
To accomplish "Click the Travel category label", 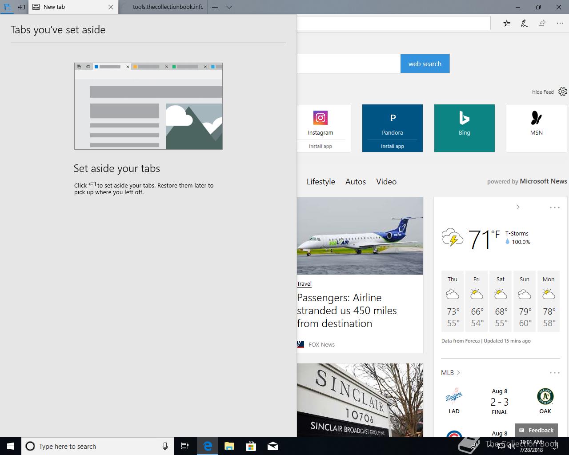I will pos(305,283).
